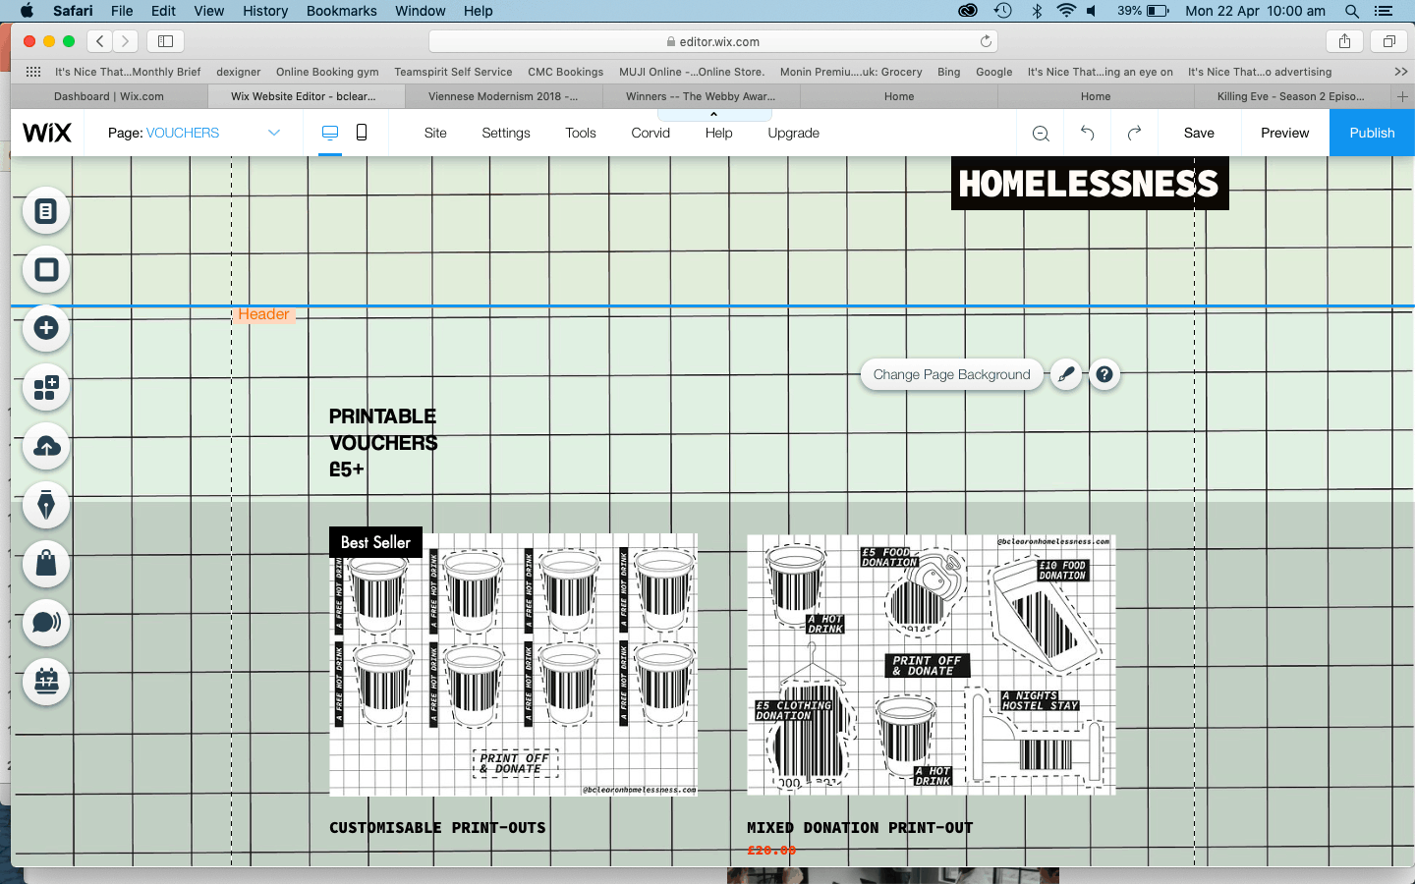Screen dimensions: 1415x884
Task: Open the background help question mark
Action: 1104,374
